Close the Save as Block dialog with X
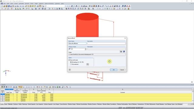The width and height of the screenshot is (194, 109). point(125,38)
